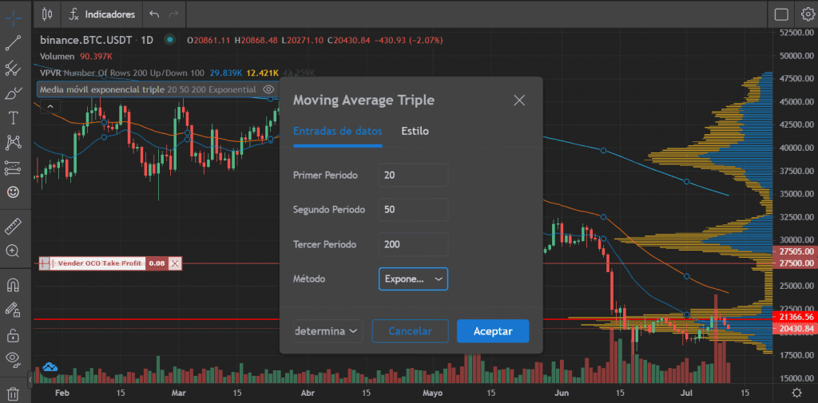Delete drawings with the trash icon

[x=14, y=393]
